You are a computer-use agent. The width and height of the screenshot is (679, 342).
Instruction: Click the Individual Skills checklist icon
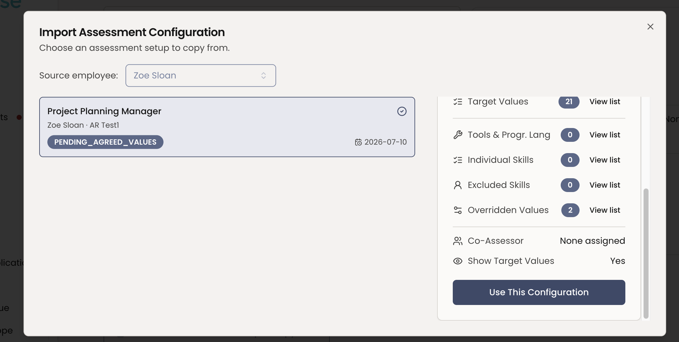pos(458,160)
